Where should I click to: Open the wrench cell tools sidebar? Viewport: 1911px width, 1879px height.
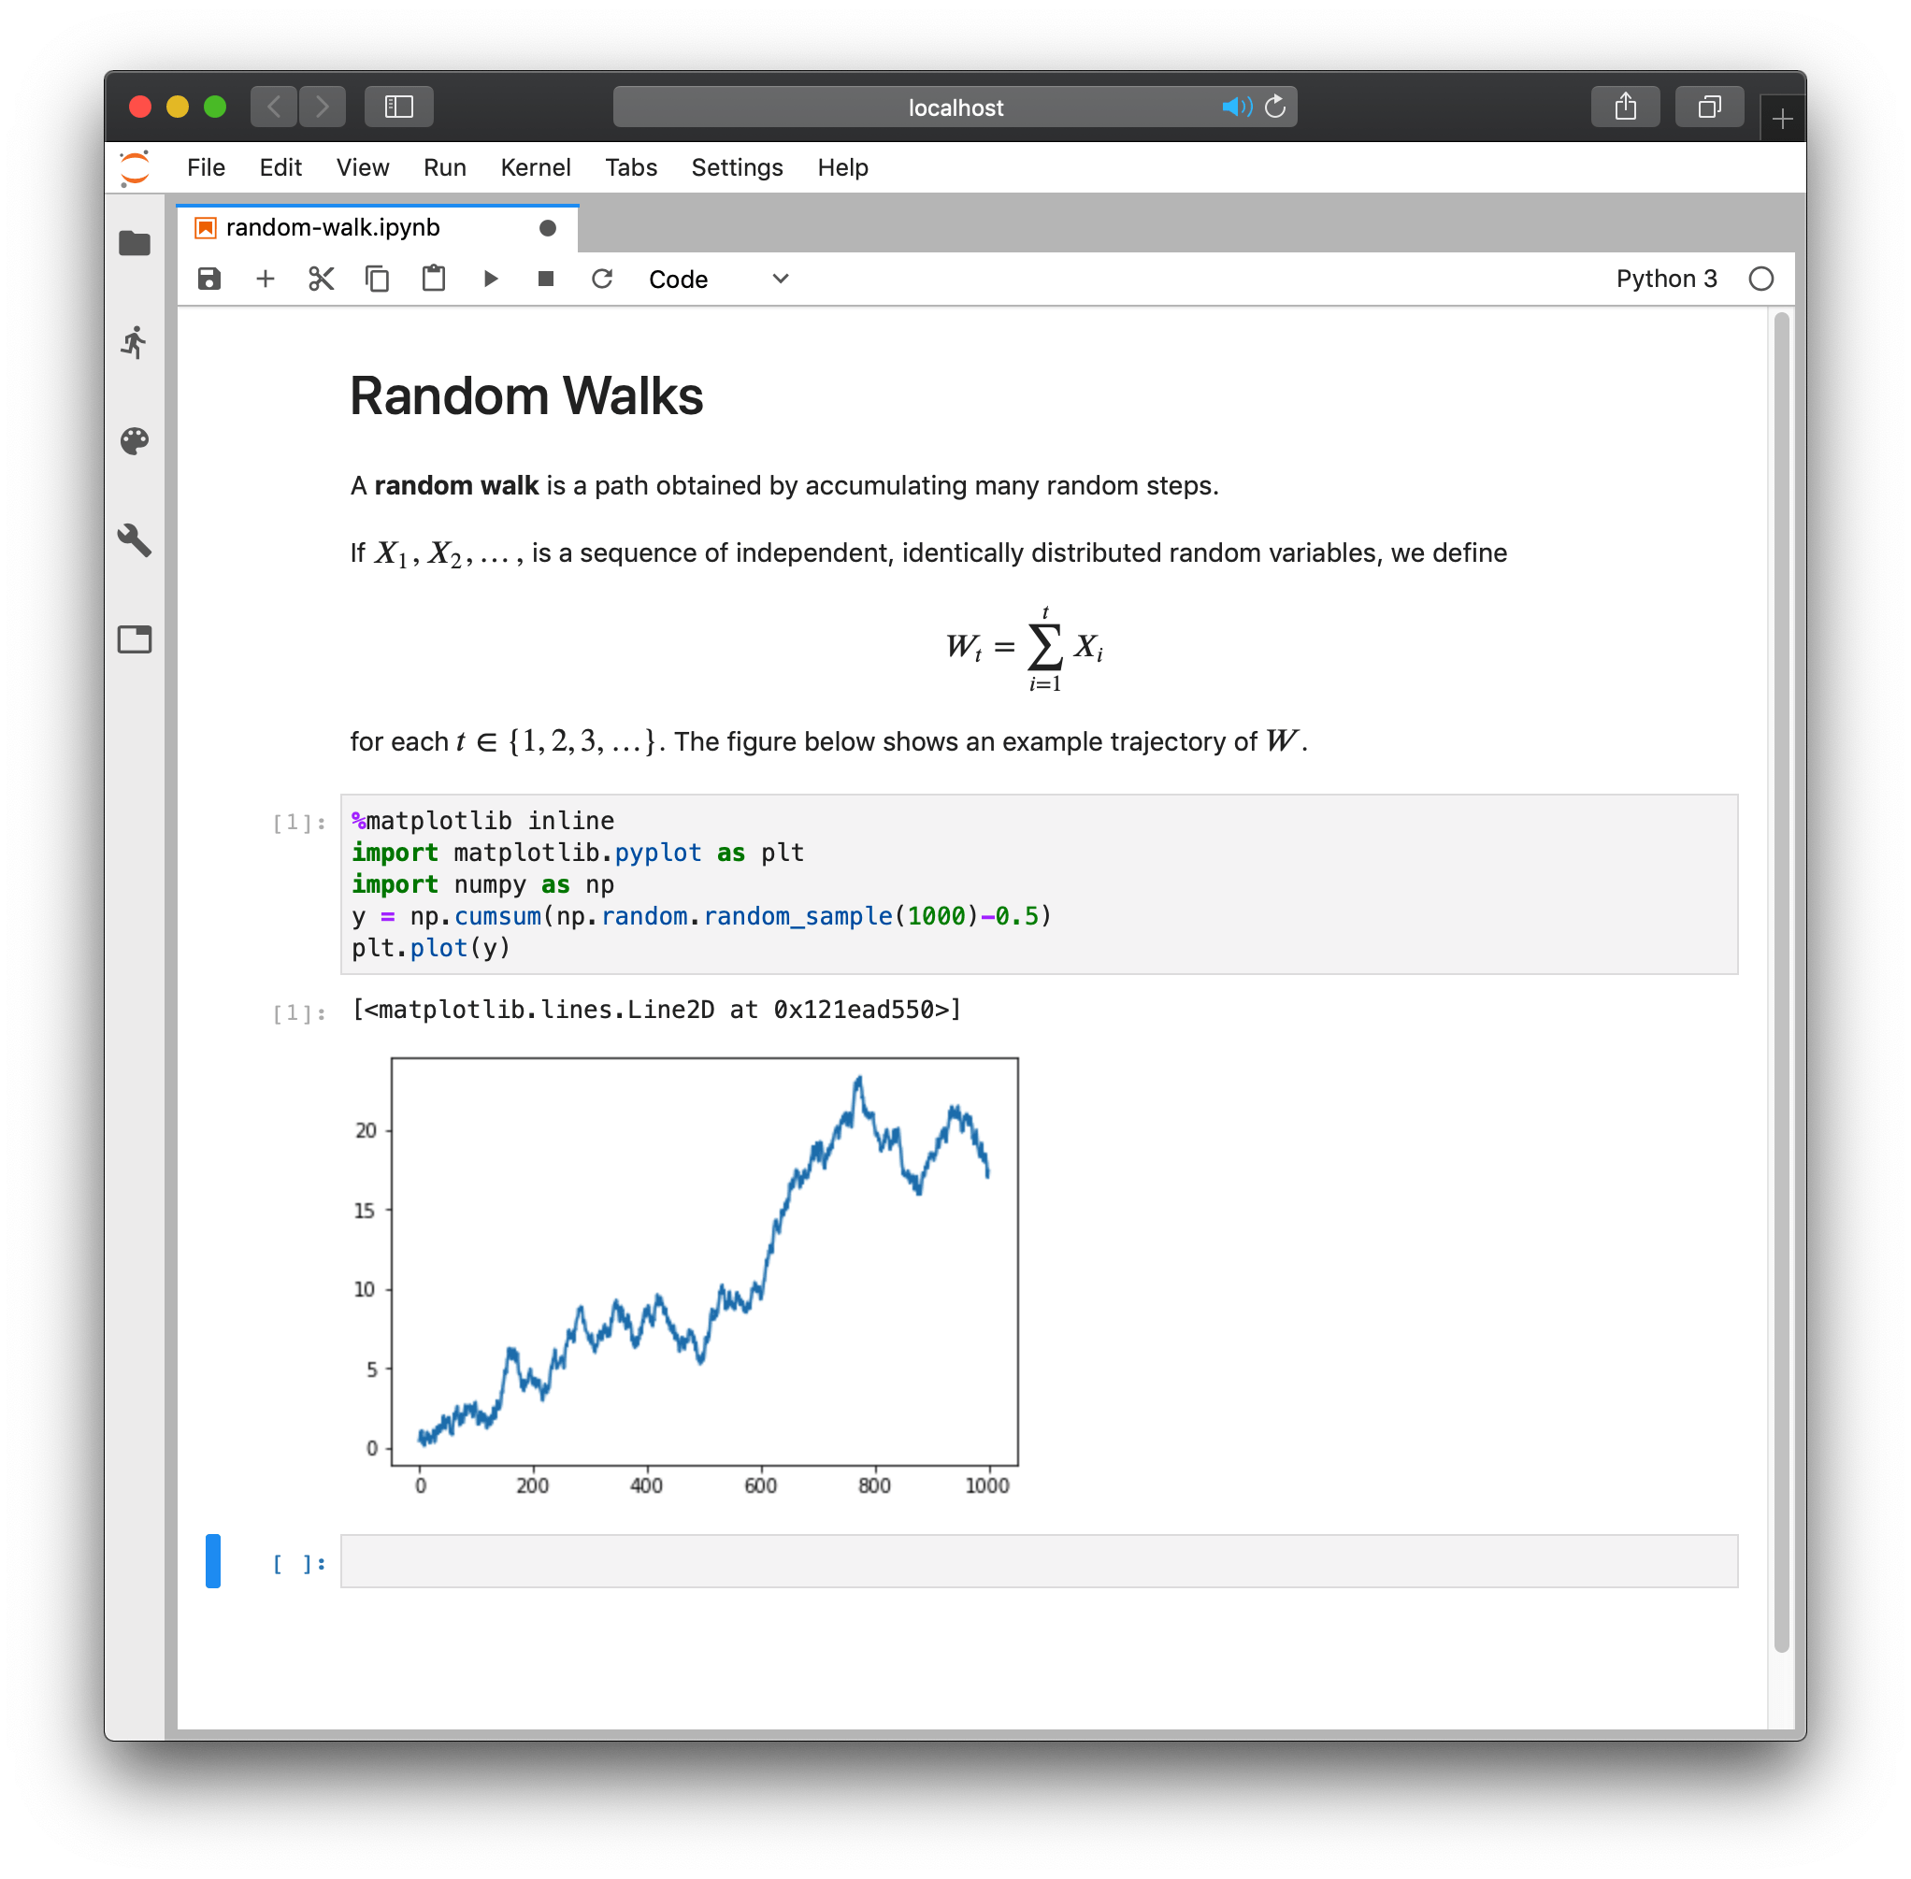[135, 539]
